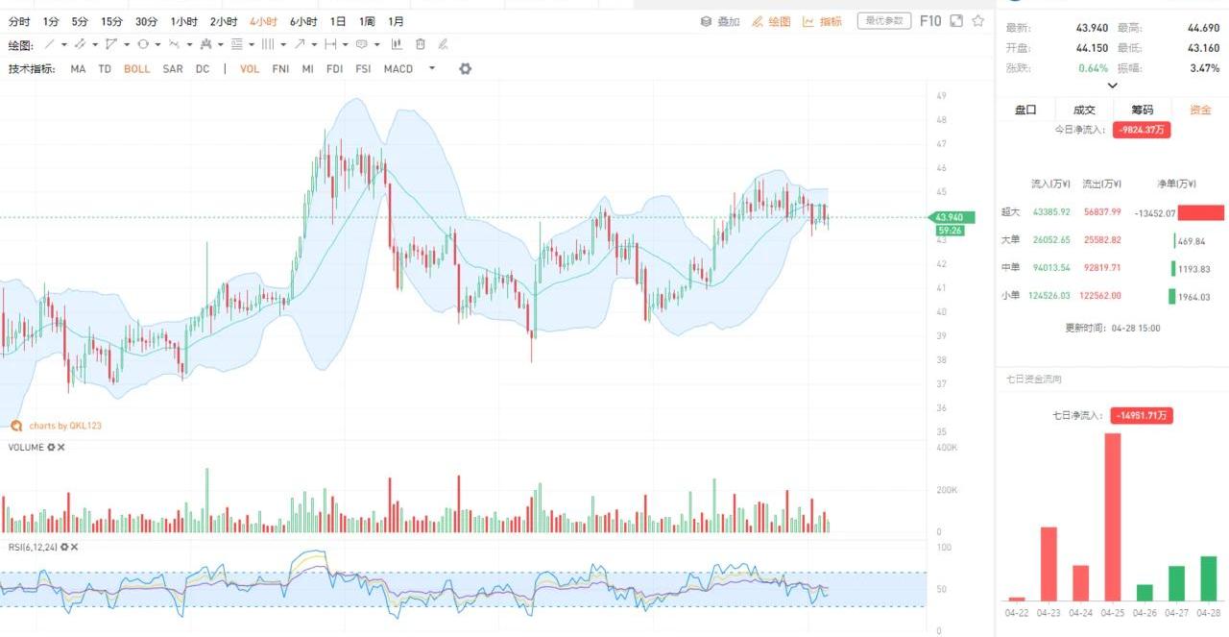Expand more indicators dropdown after MACD
1229x637 pixels.
[x=432, y=68]
